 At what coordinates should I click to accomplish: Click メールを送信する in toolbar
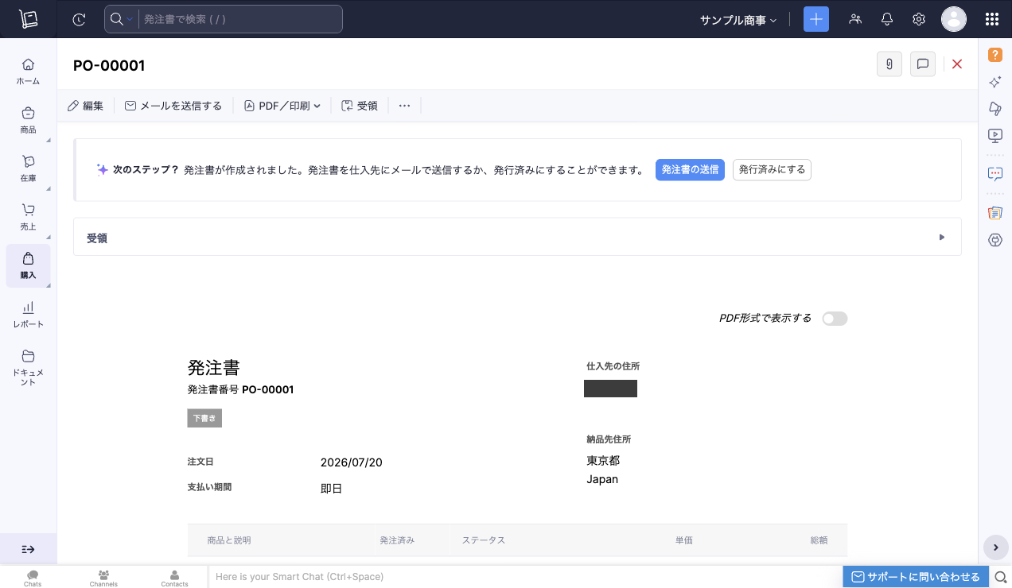173,106
